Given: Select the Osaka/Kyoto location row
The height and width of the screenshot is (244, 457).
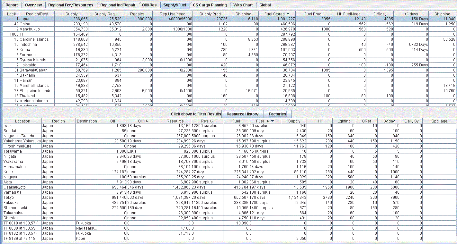Looking at the screenshot, I should click(x=229, y=187).
